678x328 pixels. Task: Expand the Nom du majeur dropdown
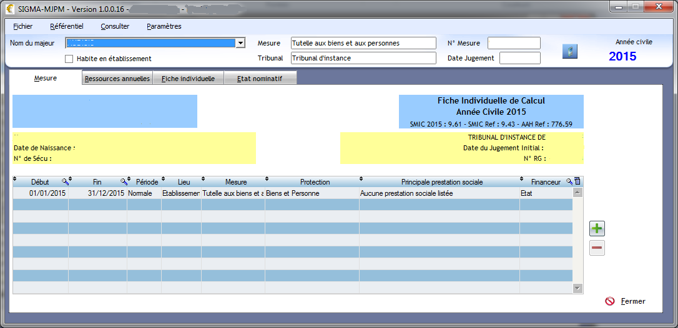[x=240, y=43]
